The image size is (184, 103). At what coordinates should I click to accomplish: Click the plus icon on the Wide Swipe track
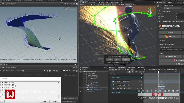coord(141,78)
